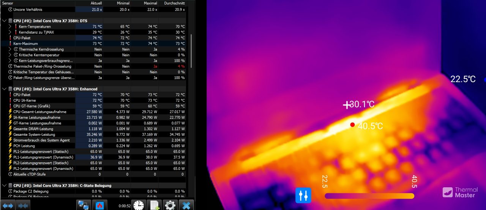Click the 0:00:52 elapsed time readout

[124, 206]
